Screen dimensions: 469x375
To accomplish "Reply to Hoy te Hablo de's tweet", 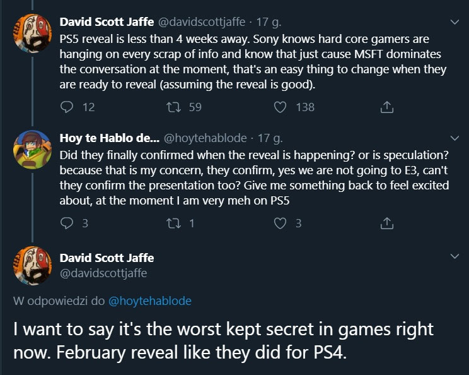I will click(67, 223).
